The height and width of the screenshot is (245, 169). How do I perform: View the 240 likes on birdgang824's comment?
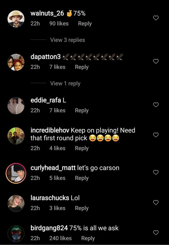pos(60,238)
